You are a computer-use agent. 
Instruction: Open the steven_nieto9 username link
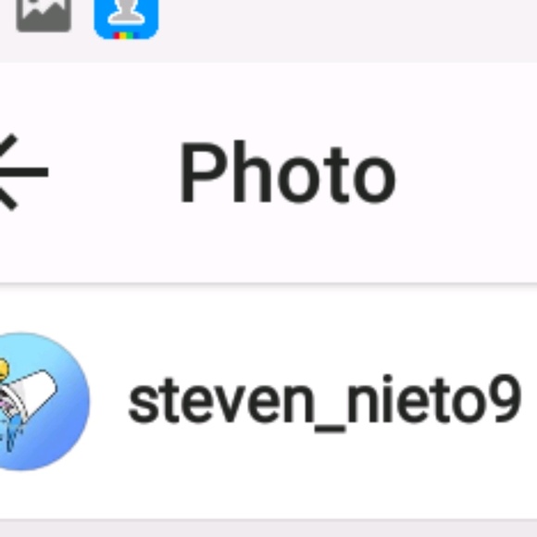325,403
